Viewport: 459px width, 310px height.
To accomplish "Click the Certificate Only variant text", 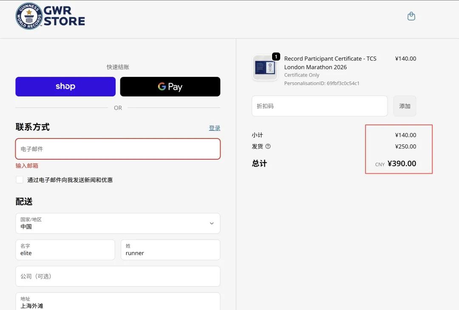I will click(x=301, y=75).
